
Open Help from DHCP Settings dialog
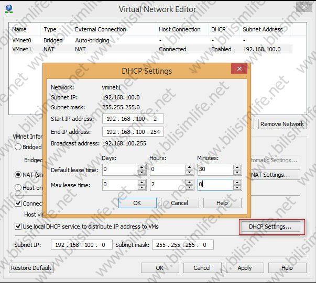pos(222,203)
